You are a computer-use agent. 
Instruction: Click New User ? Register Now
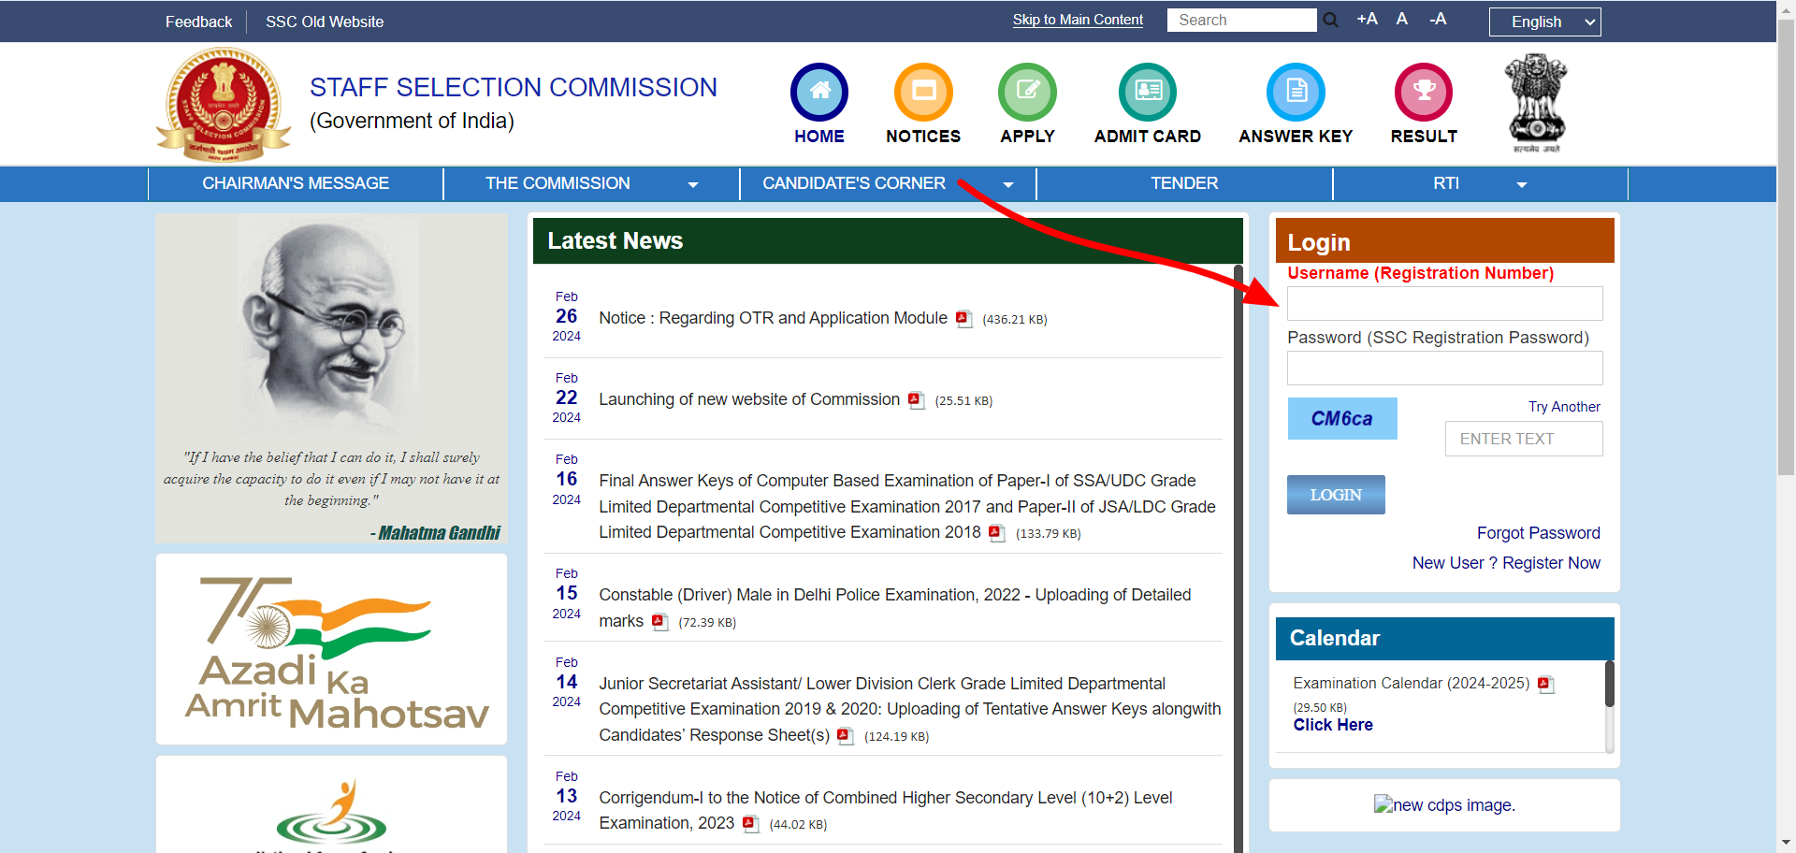click(x=1506, y=563)
